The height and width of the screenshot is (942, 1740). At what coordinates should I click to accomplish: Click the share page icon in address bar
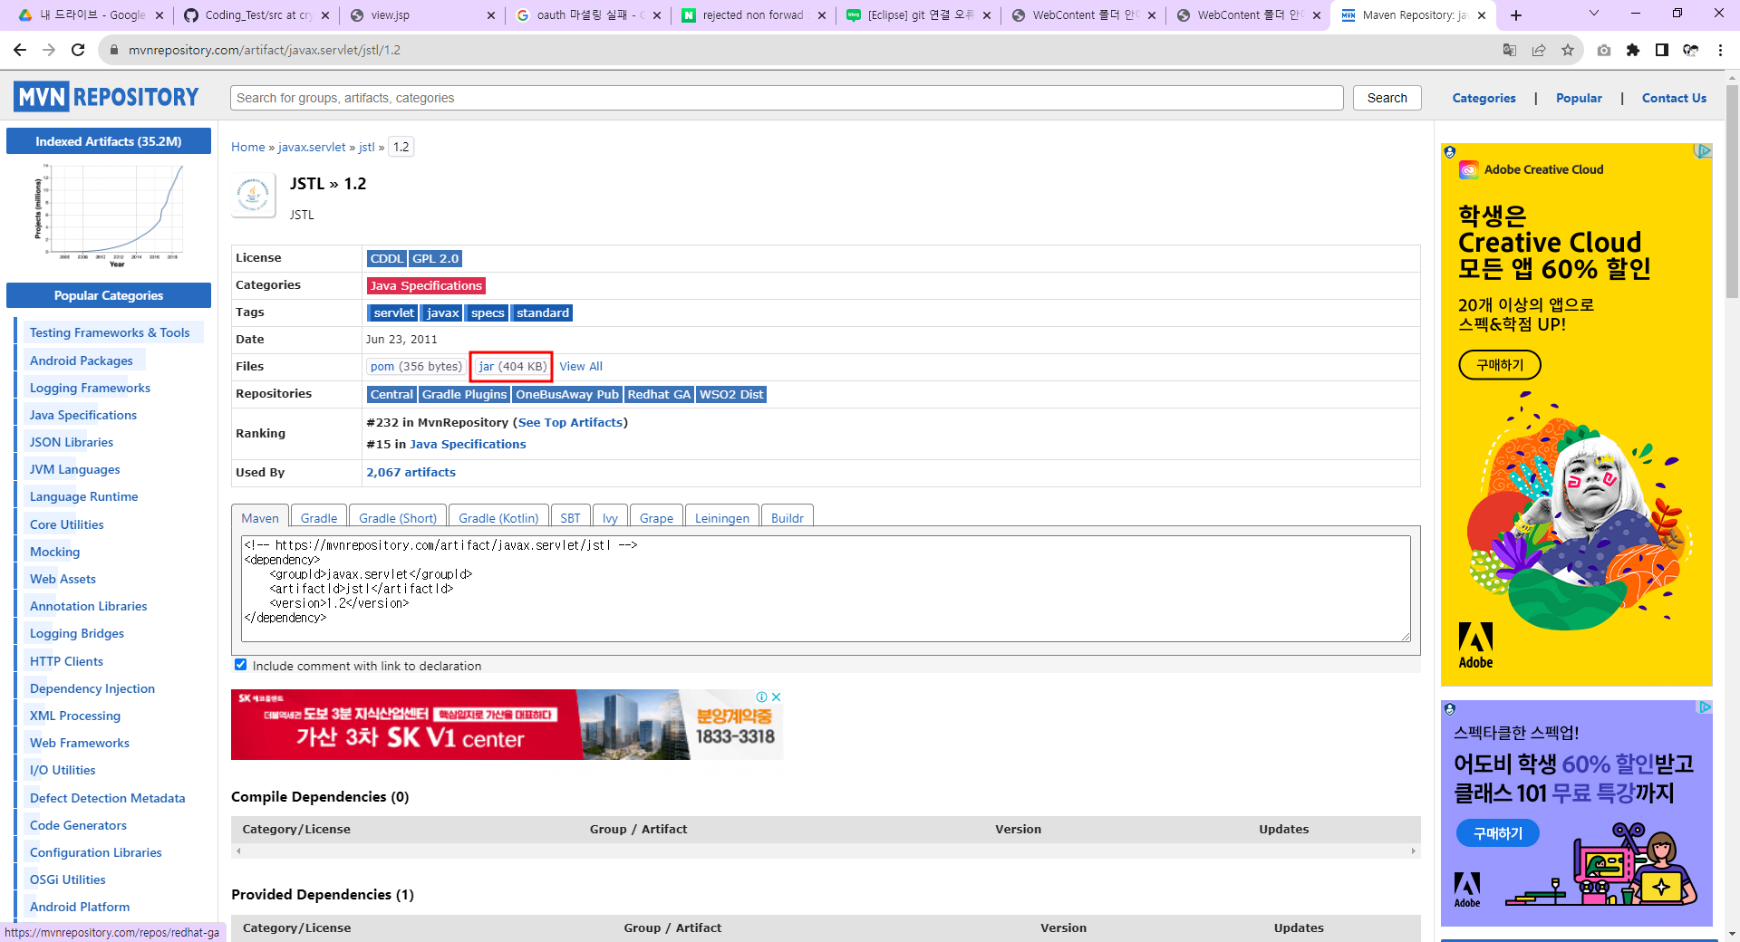pos(1539,50)
